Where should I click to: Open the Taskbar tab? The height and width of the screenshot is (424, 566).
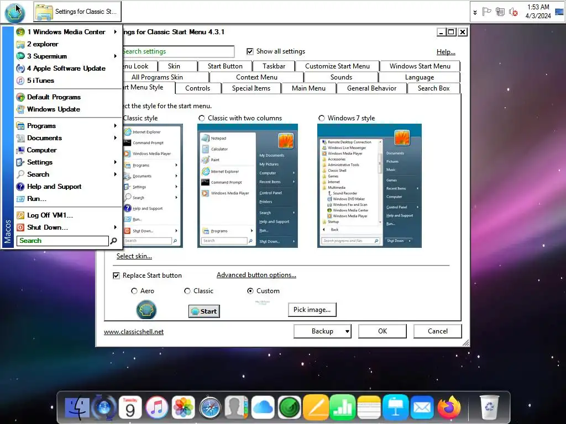274,66
